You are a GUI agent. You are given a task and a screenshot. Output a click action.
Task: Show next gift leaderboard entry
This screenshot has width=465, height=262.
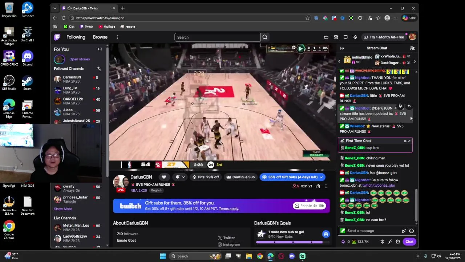[x=415, y=61]
